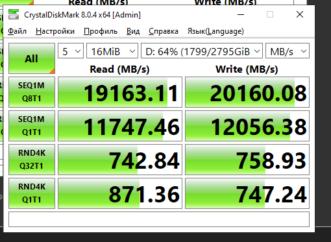Select the write value 12056.38
The image size is (331, 242).
click(247, 126)
